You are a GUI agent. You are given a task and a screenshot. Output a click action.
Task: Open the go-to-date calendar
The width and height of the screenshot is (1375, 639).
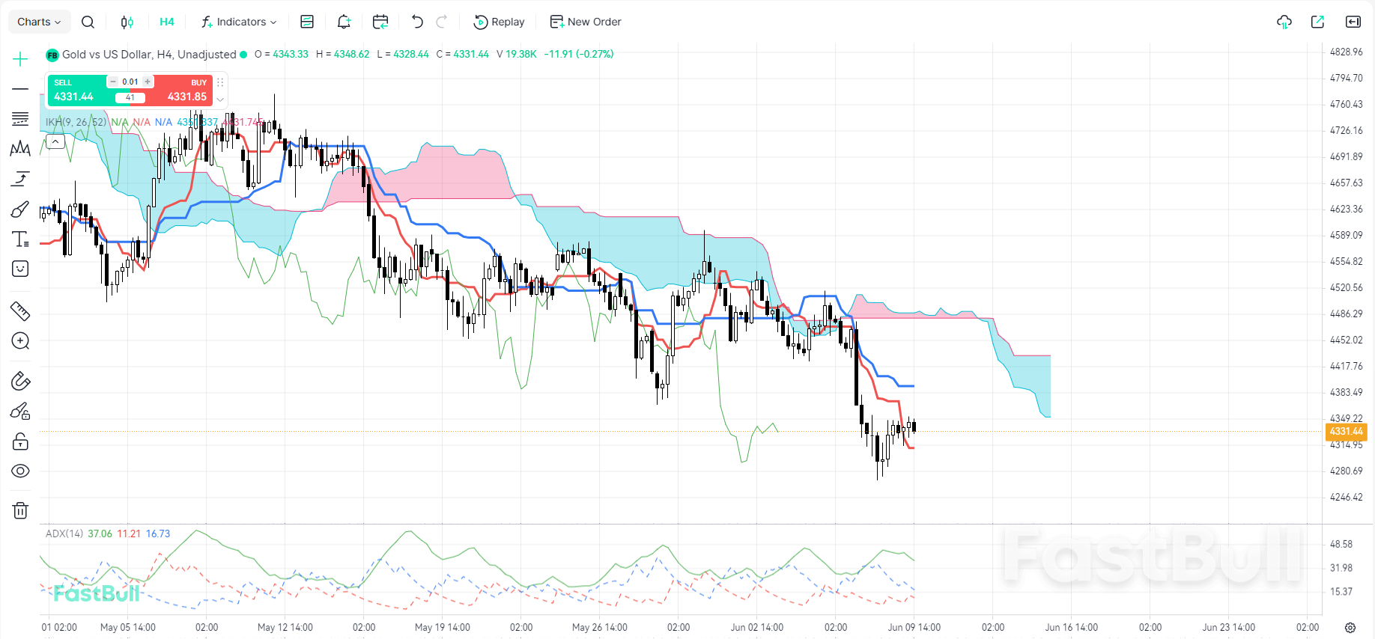pyautogui.click(x=380, y=22)
